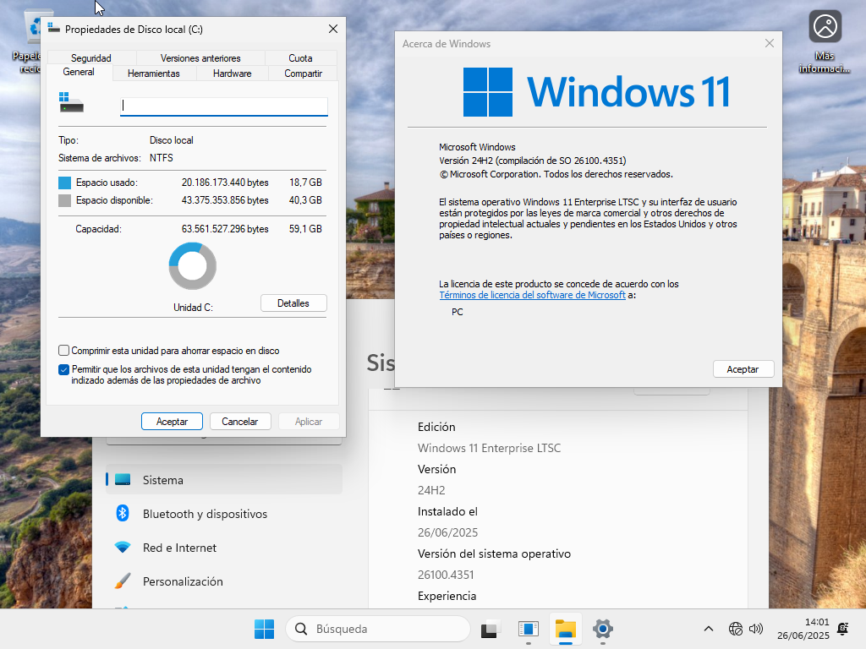Click the blue Espacio usado color square

tap(64, 183)
